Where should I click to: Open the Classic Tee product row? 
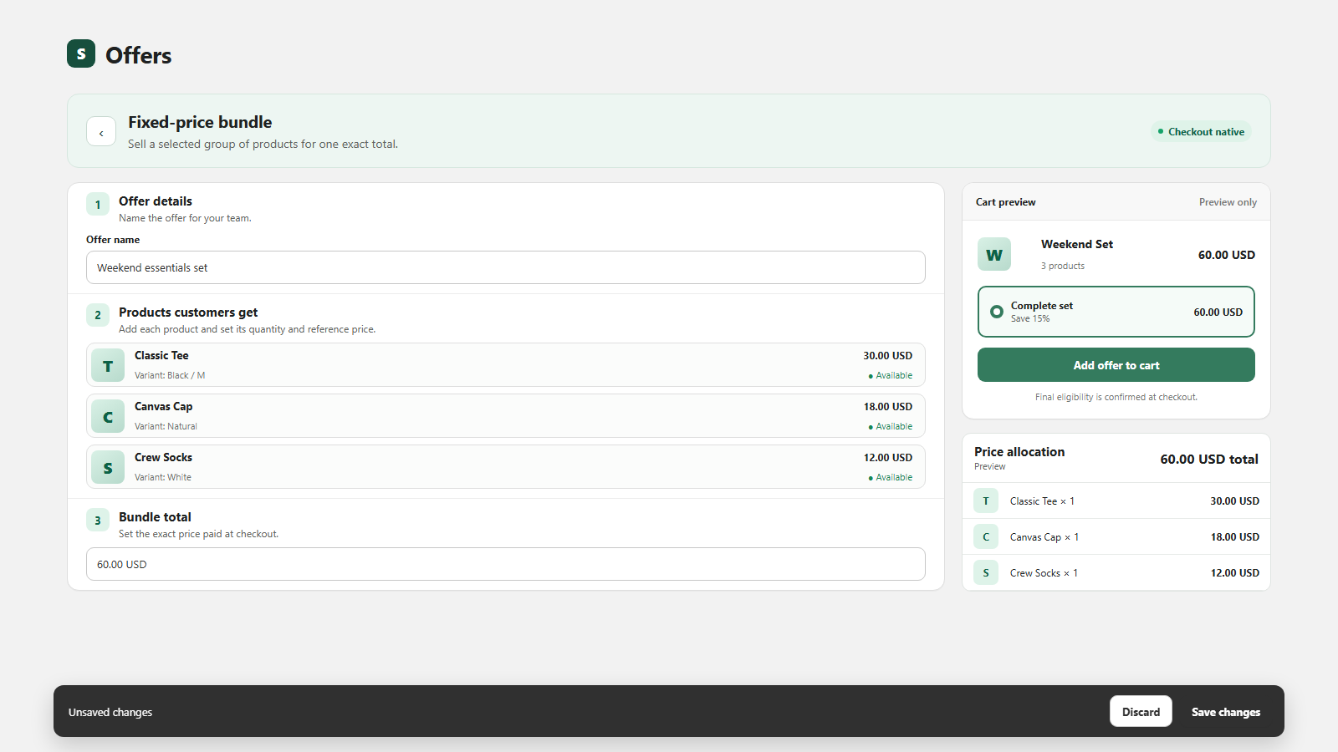506,365
